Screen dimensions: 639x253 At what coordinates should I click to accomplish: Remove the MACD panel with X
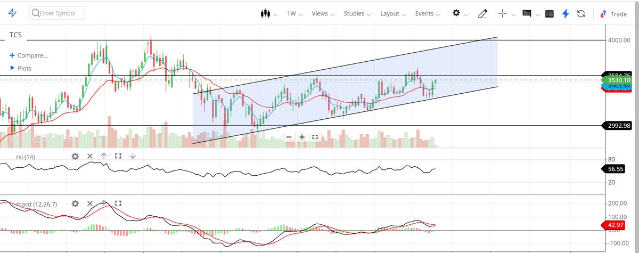89,203
